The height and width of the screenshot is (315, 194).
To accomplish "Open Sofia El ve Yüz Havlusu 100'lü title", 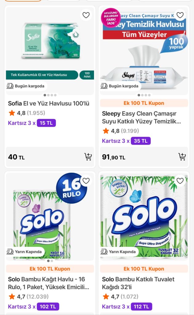I will coord(49,103).
